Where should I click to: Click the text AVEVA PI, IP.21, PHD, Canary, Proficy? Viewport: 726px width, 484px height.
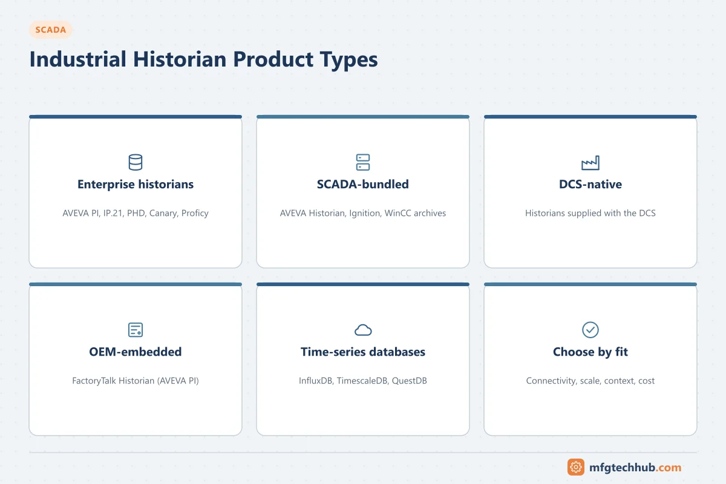(136, 213)
